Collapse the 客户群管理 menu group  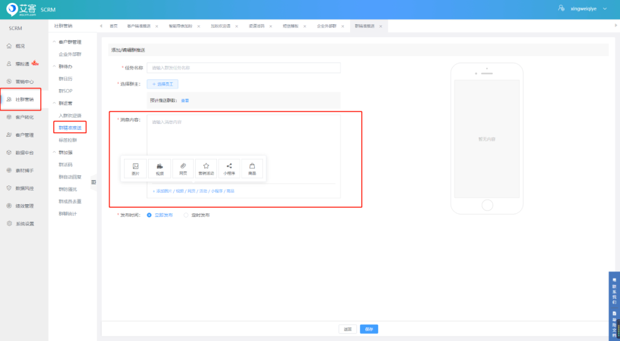click(55, 42)
